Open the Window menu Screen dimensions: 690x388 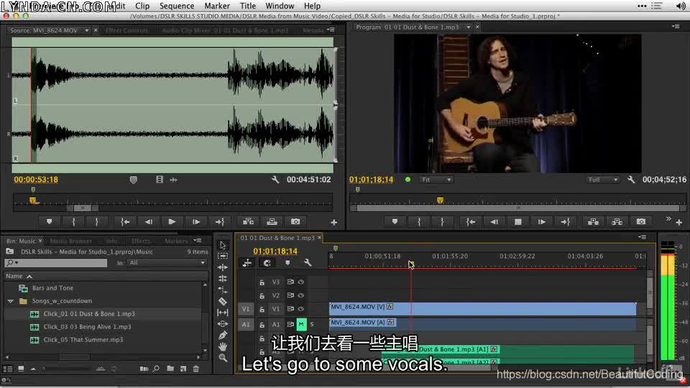point(280,6)
